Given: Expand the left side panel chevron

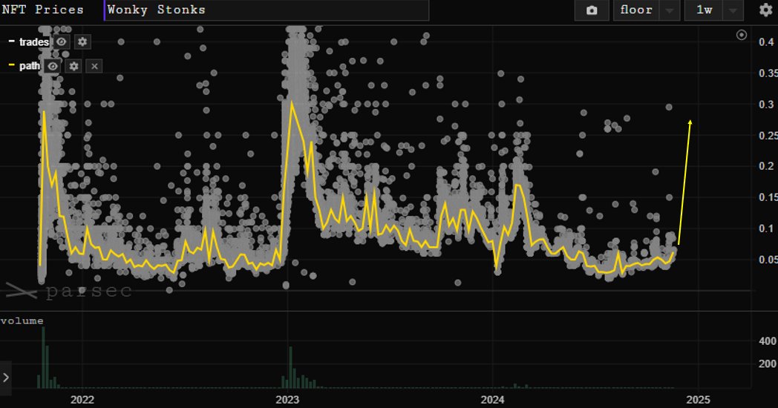Looking at the screenshot, I should [6, 378].
